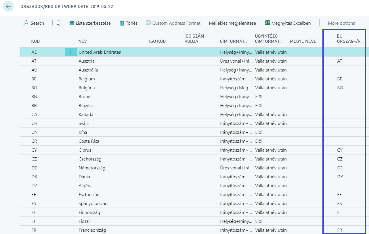
Task: Select the Belgium name cell
Action: 87,79
